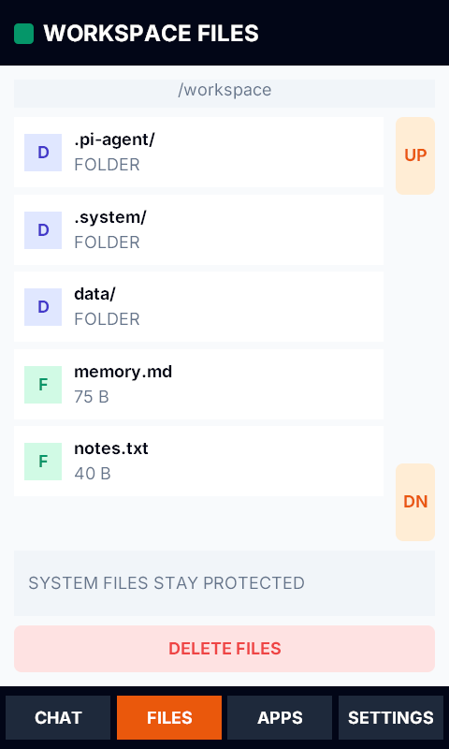Click the F icon beside memory.md

click(43, 385)
